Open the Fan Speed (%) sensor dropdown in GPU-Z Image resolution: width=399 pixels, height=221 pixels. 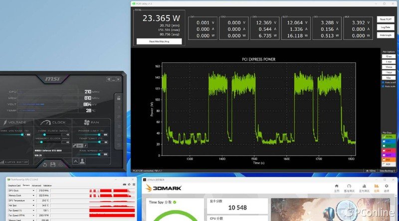point(33,211)
